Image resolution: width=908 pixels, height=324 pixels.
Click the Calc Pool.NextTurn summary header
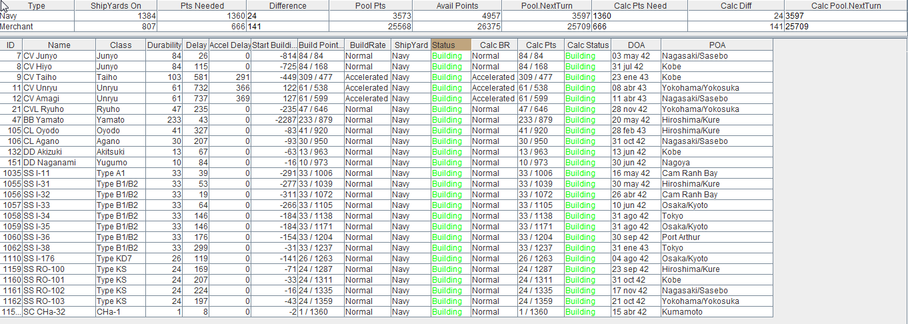[x=845, y=5]
